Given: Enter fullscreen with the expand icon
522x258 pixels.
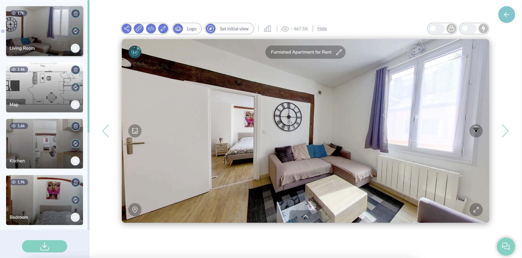Looking at the screenshot, I should [x=476, y=210].
